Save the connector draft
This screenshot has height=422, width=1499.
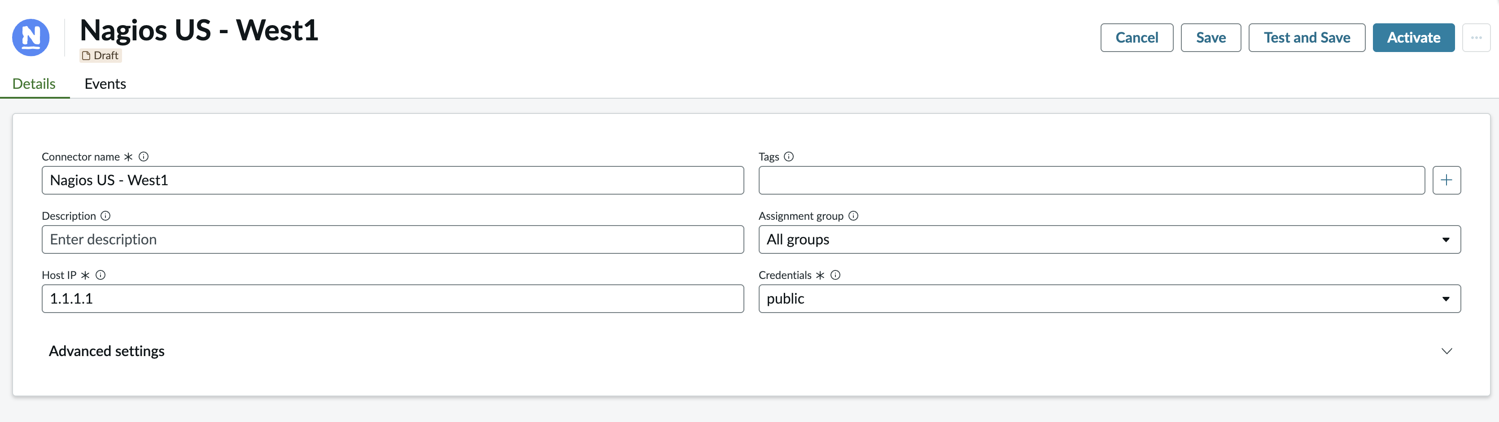pos(1211,38)
